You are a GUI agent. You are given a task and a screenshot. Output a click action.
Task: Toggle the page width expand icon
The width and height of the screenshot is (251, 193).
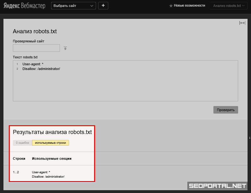click(x=242, y=23)
